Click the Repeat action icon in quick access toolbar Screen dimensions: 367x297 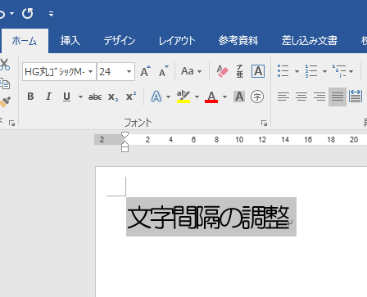28,13
